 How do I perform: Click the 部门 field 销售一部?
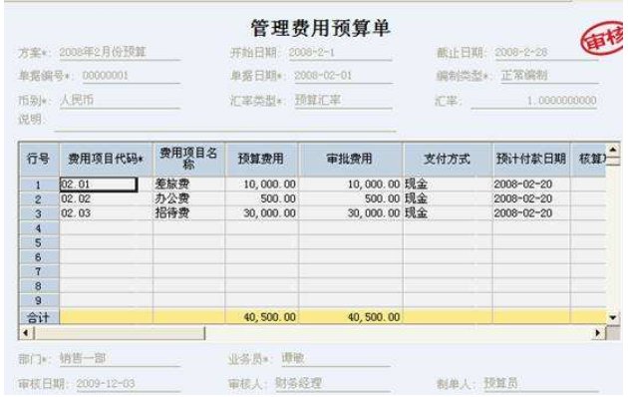pyautogui.click(x=120, y=358)
